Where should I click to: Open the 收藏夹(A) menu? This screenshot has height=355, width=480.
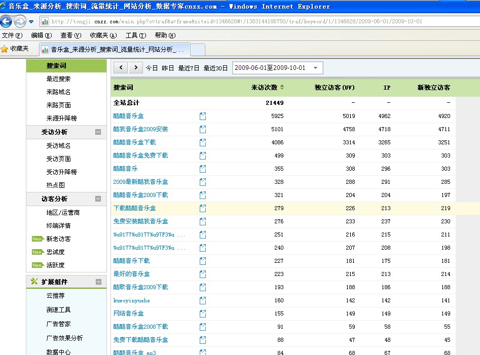coord(103,35)
